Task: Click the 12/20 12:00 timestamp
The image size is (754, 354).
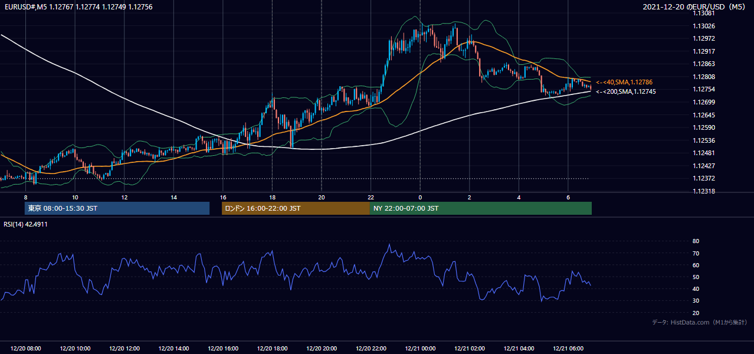Action: point(124,349)
